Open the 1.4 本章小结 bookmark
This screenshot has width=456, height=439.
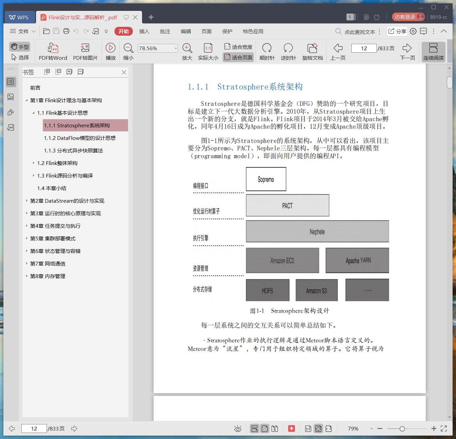pos(52,188)
